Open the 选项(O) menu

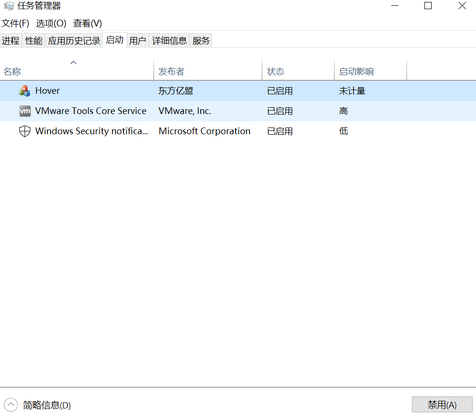51,23
